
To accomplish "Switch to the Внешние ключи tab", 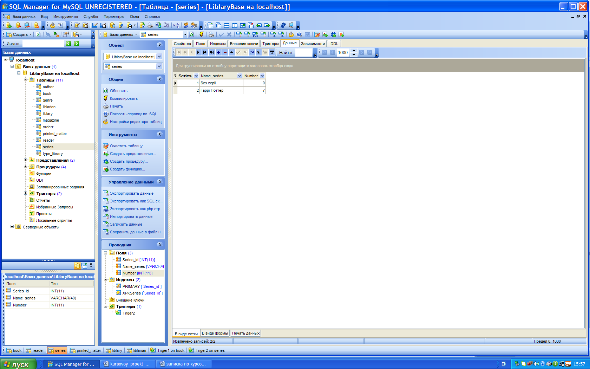I will pos(244,44).
